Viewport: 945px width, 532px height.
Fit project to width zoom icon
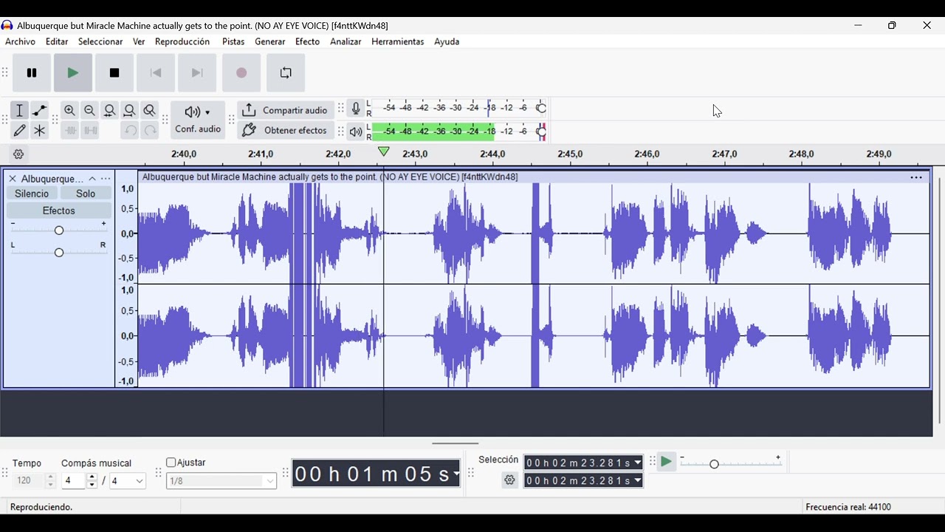click(130, 111)
